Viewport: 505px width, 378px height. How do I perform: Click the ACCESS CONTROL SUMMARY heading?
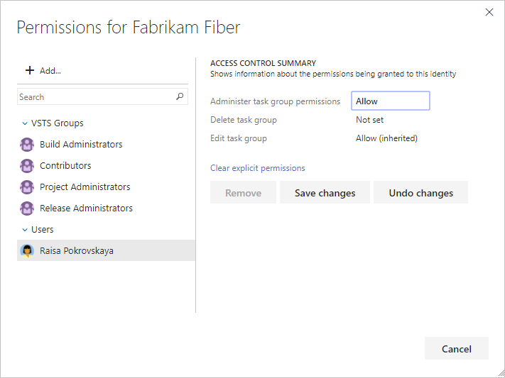[263, 63]
